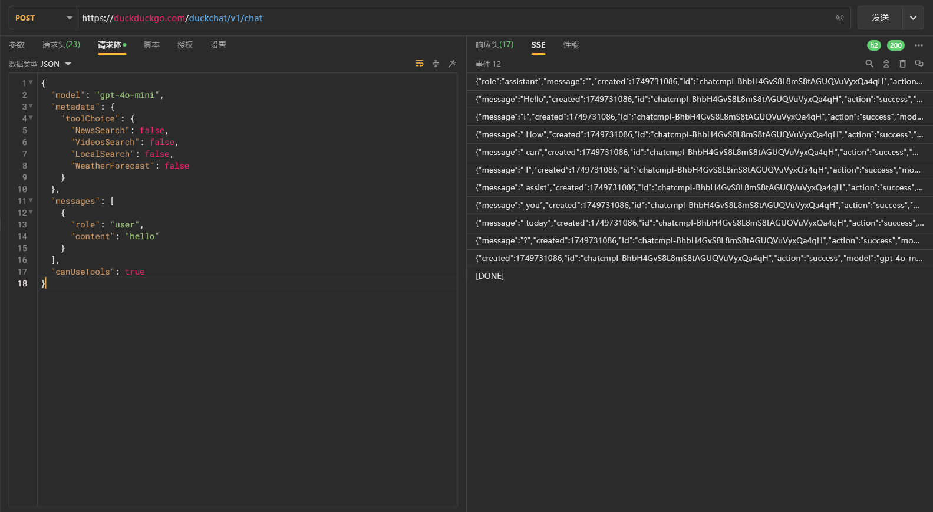Collapse the toolChoice fold arrow on line 4
Image resolution: width=933 pixels, height=512 pixels.
tap(31, 118)
